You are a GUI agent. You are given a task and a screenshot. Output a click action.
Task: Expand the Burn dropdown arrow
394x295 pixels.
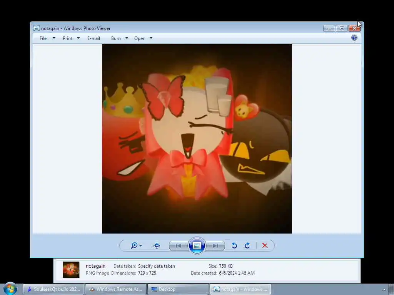(x=127, y=38)
